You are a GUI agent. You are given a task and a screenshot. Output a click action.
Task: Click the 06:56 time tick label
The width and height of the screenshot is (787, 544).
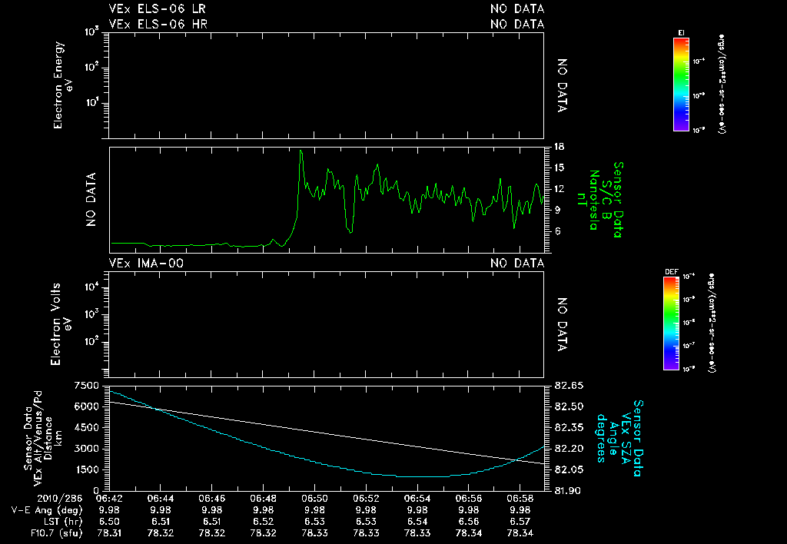tap(468, 499)
